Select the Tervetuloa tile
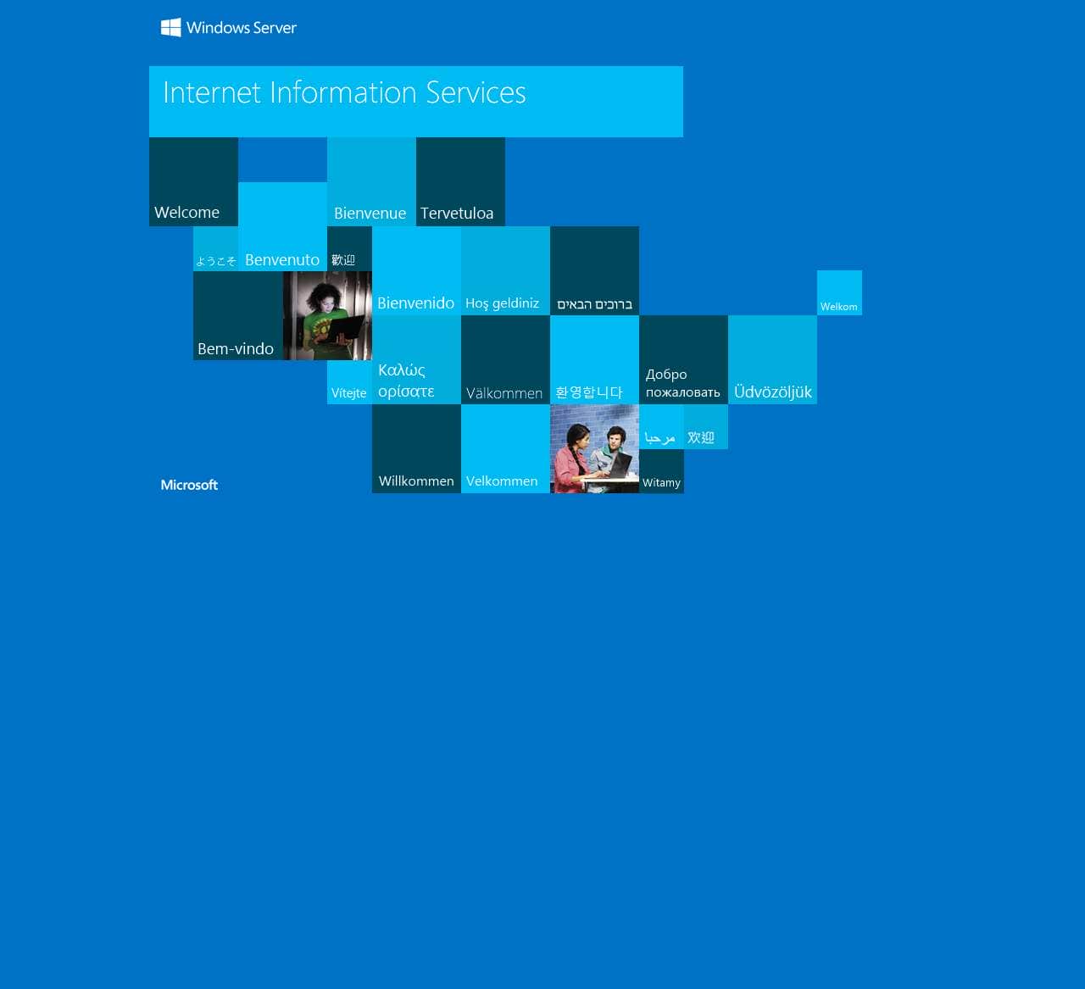This screenshot has height=989, width=1085. coord(460,181)
